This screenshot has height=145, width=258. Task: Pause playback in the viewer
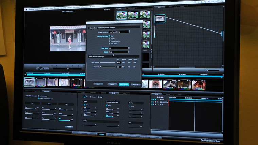click(x=67, y=66)
